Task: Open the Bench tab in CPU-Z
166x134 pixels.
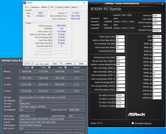Action: pos(67,7)
